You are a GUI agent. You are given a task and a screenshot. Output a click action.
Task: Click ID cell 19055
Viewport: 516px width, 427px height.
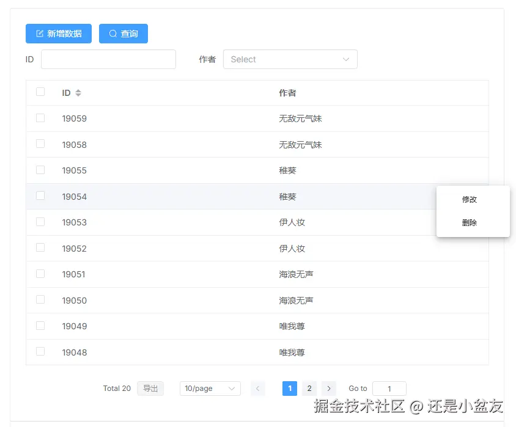coord(75,170)
